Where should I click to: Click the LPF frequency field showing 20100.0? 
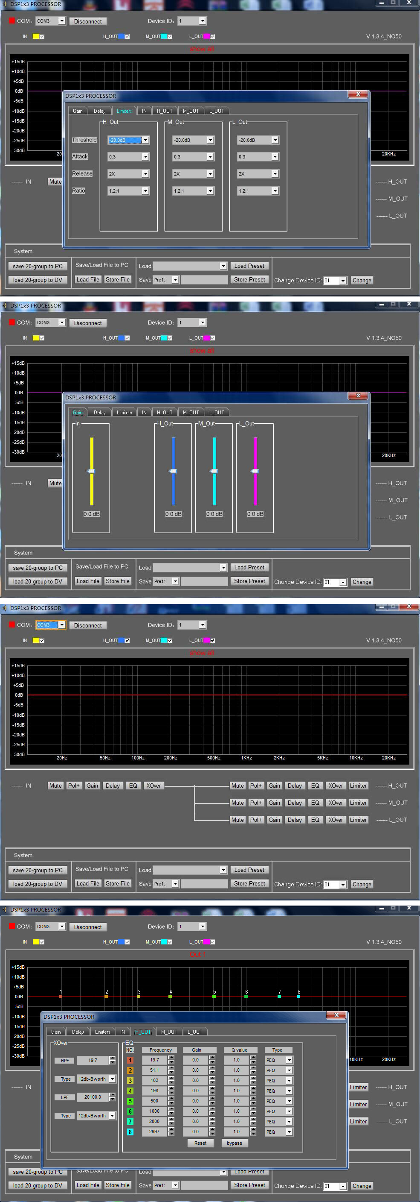click(x=93, y=1097)
